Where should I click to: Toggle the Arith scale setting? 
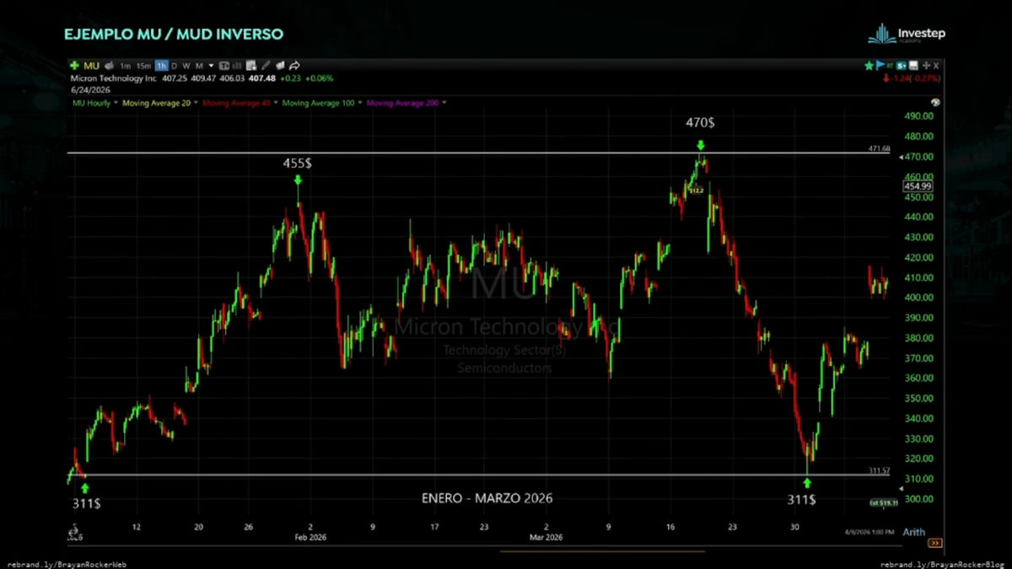[914, 532]
